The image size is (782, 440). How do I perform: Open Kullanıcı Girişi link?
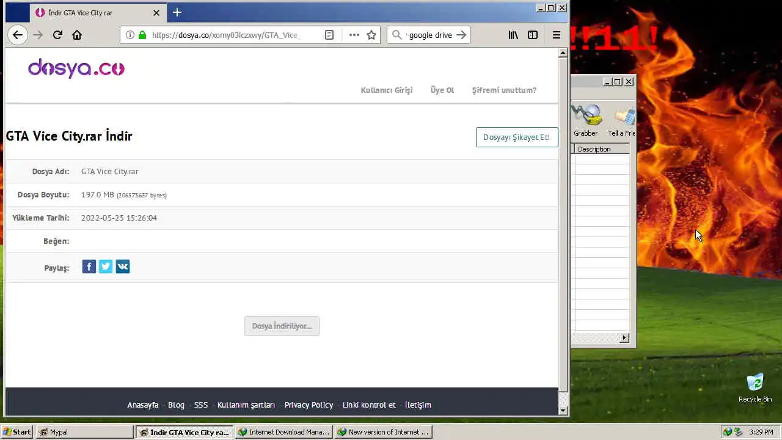click(x=387, y=90)
